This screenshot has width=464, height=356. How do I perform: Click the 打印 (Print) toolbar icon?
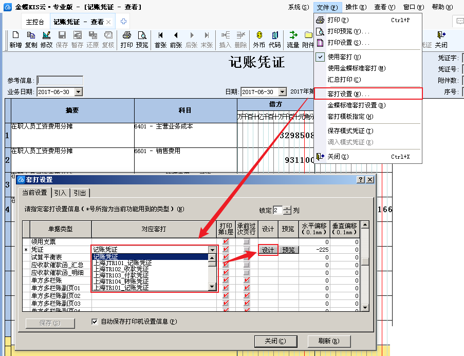coord(126,39)
